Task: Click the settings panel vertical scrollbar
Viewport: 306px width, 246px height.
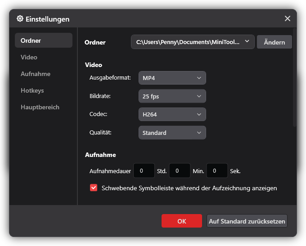Action: pyautogui.click(x=294, y=77)
